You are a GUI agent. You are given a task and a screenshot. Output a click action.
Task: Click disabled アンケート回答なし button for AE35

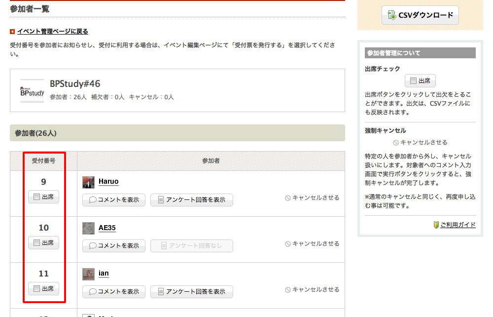coord(192,246)
